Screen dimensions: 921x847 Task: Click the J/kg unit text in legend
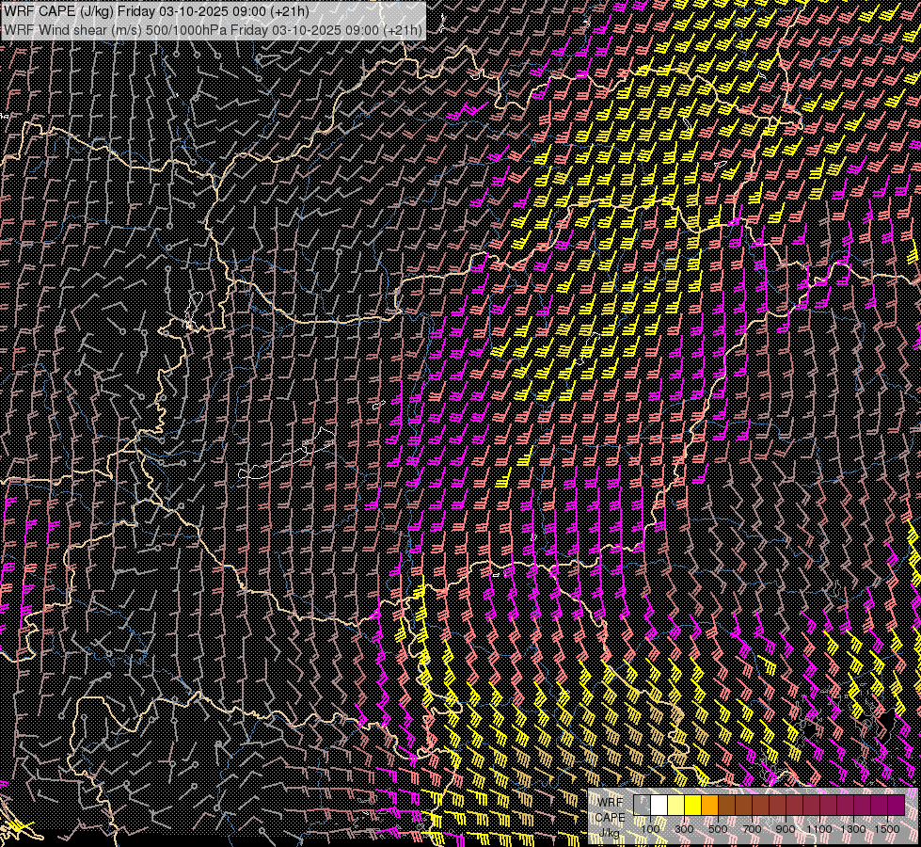pyautogui.click(x=611, y=833)
